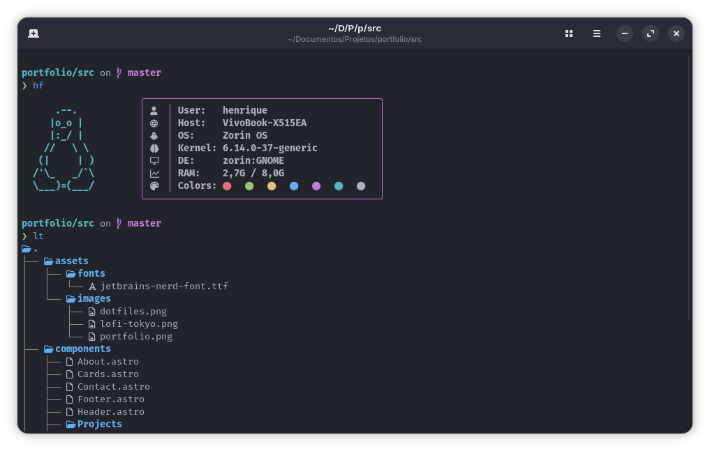Click jetbrains-nerd-font.ttf file name
The width and height of the screenshot is (710, 451).
(163, 286)
